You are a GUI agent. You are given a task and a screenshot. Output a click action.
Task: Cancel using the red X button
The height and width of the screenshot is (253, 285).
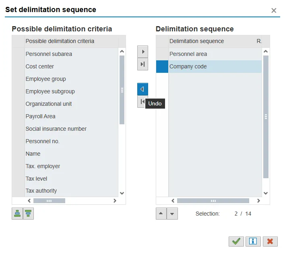pyautogui.click(x=270, y=241)
